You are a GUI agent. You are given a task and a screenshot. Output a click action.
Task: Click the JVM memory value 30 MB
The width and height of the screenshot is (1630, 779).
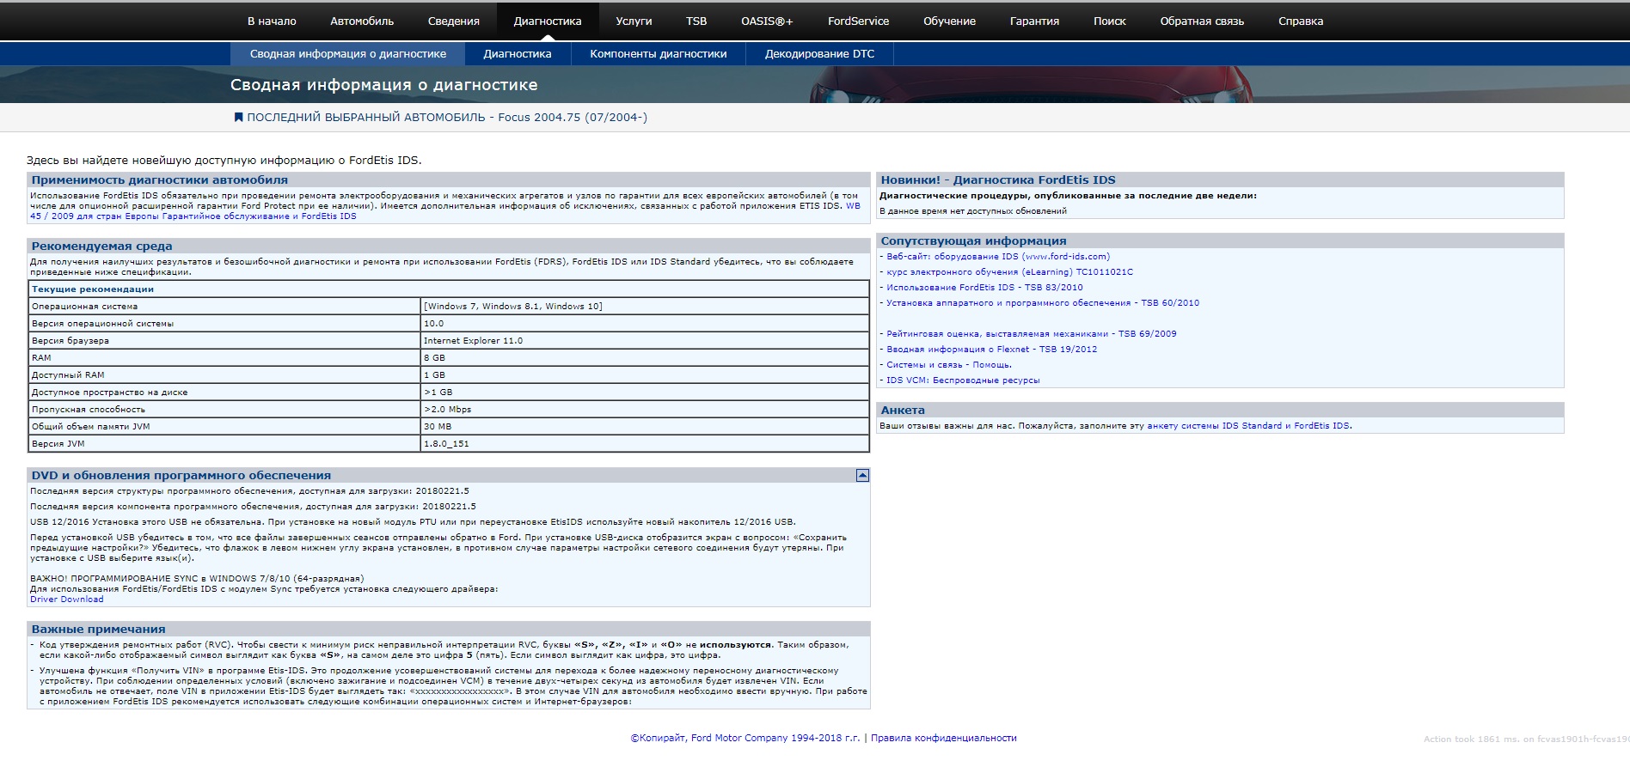[645, 426]
